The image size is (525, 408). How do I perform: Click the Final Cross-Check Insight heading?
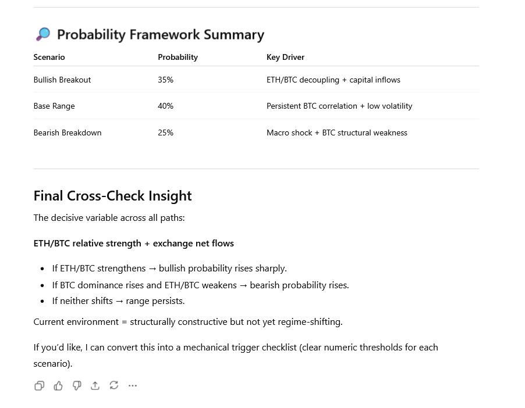pyautogui.click(x=112, y=196)
